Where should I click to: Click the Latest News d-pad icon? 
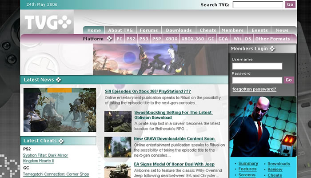(x=58, y=80)
